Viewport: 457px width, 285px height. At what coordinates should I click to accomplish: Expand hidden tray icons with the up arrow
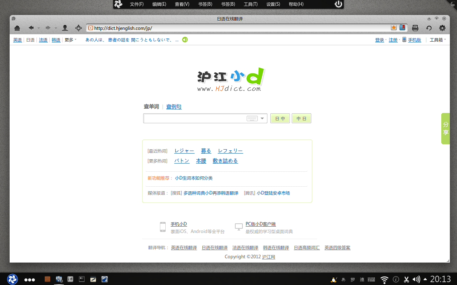pyautogui.click(x=425, y=279)
